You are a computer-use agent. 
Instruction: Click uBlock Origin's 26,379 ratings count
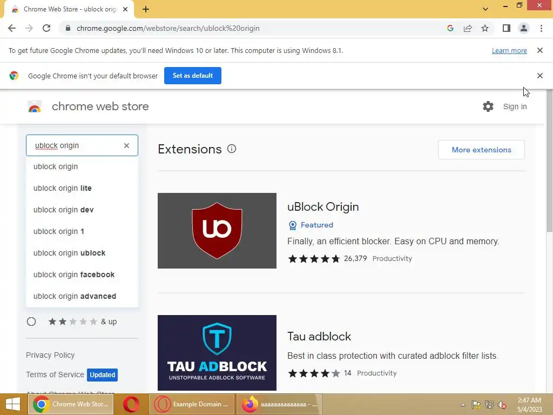tap(355, 259)
